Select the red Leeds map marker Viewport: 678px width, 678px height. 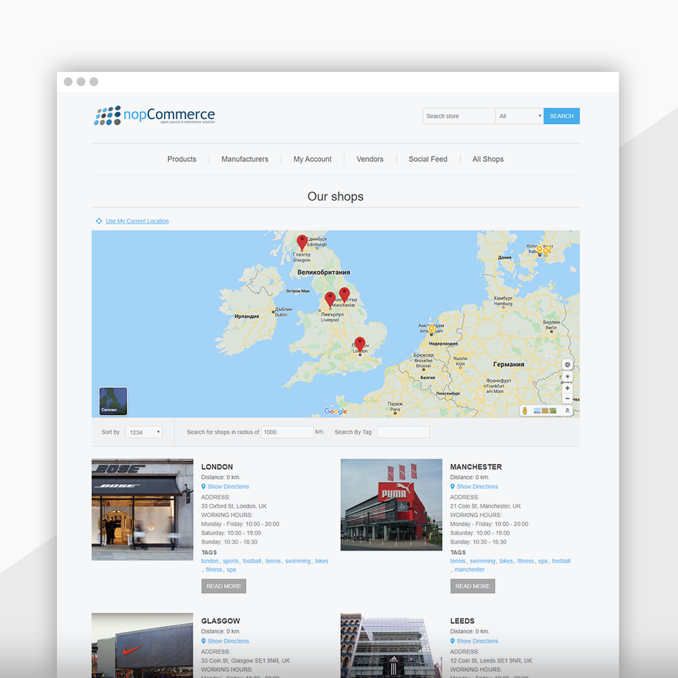coord(344,295)
